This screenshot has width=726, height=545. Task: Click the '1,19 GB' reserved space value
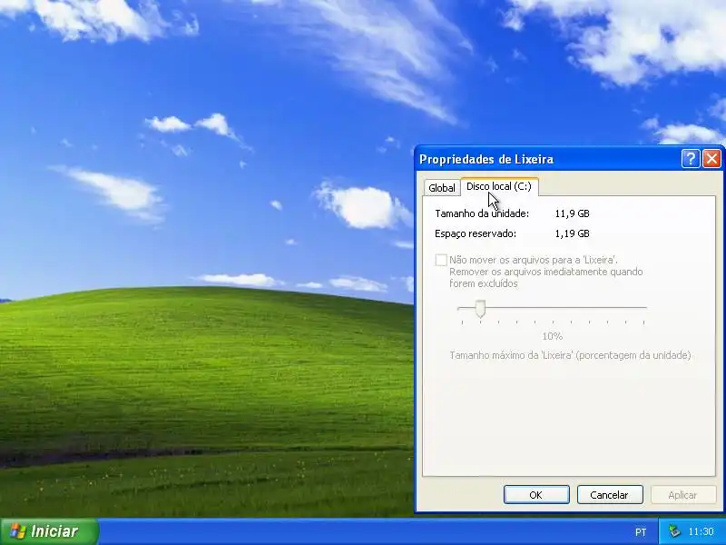pos(572,233)
